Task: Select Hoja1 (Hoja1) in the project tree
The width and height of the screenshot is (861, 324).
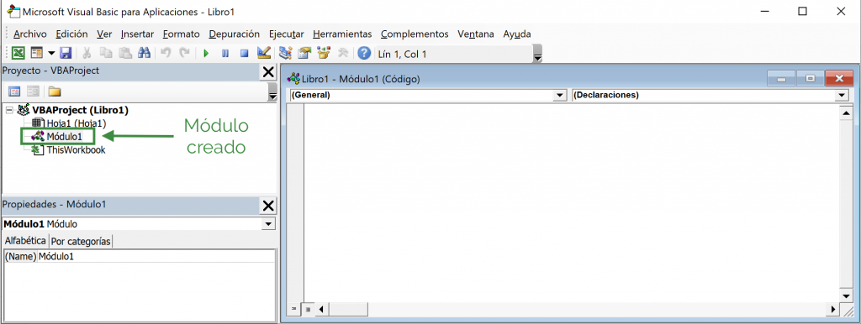Action: coord(77,124)
